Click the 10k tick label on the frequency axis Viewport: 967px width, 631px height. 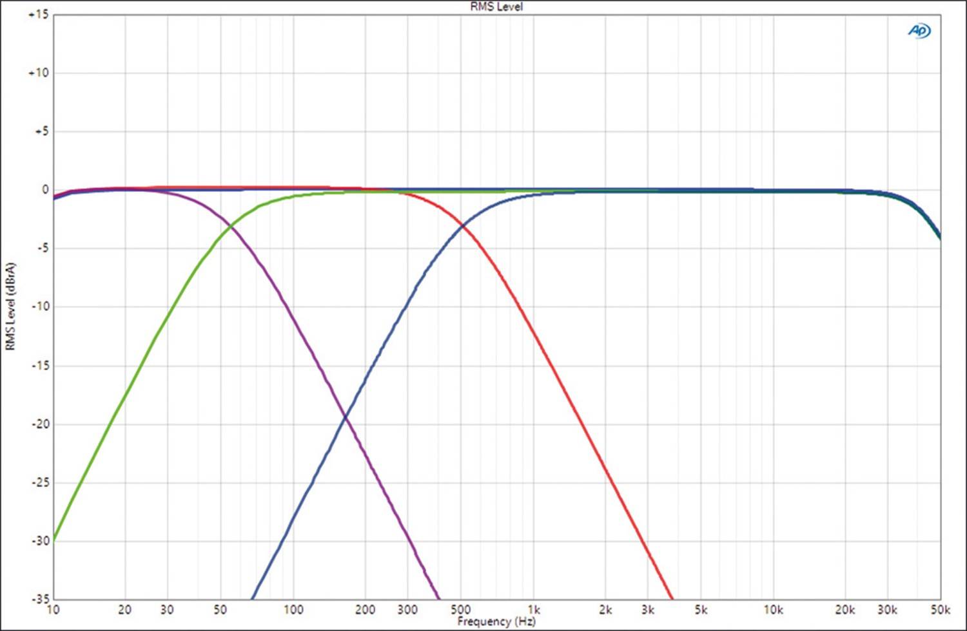[773, 610]
